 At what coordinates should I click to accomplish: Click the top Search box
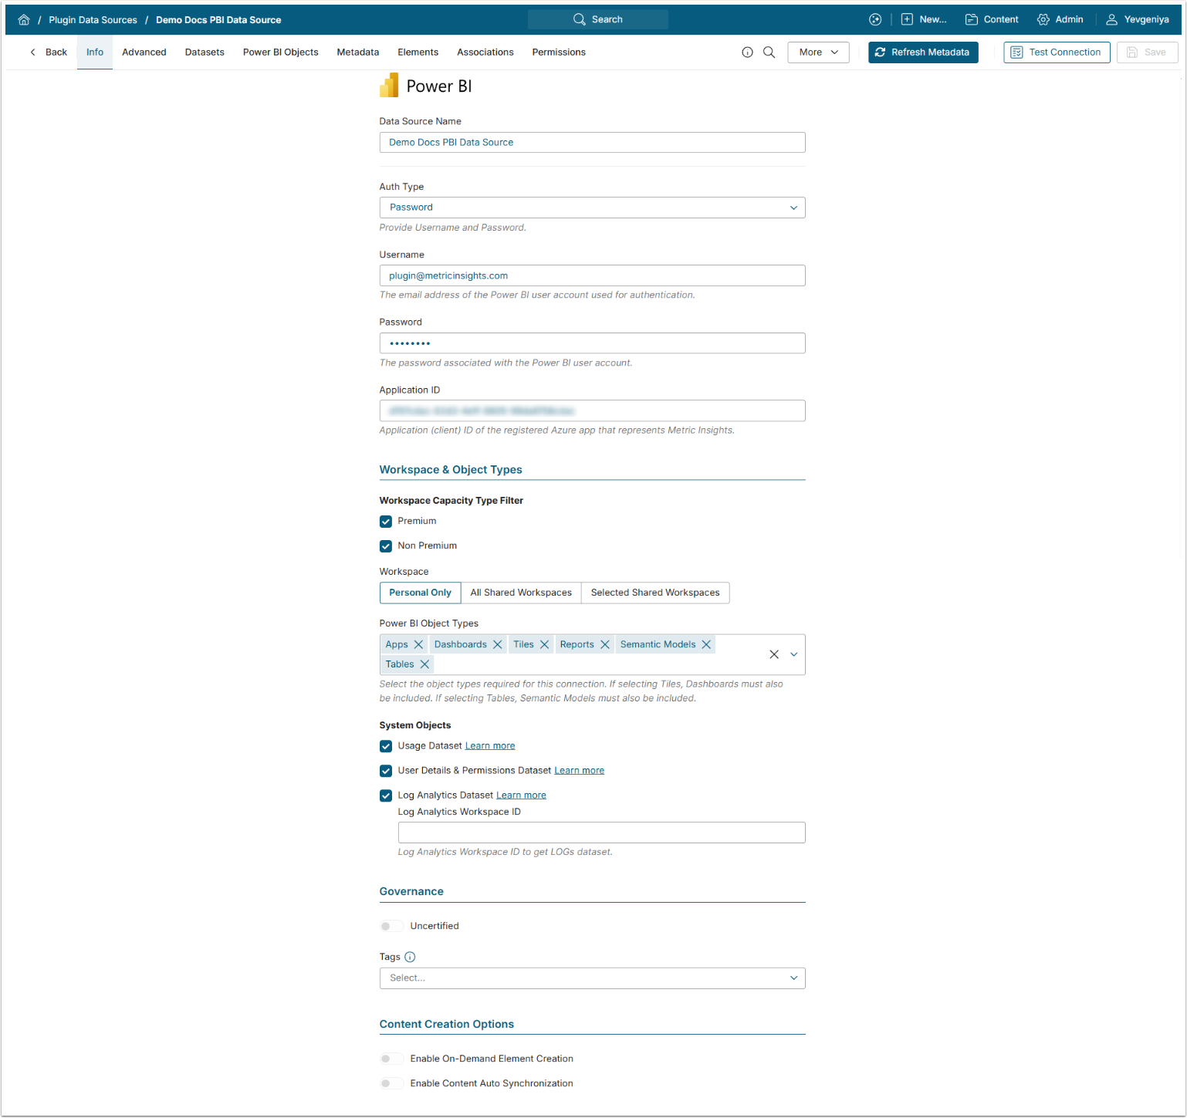pyautogui.click(x=598, y=20)
